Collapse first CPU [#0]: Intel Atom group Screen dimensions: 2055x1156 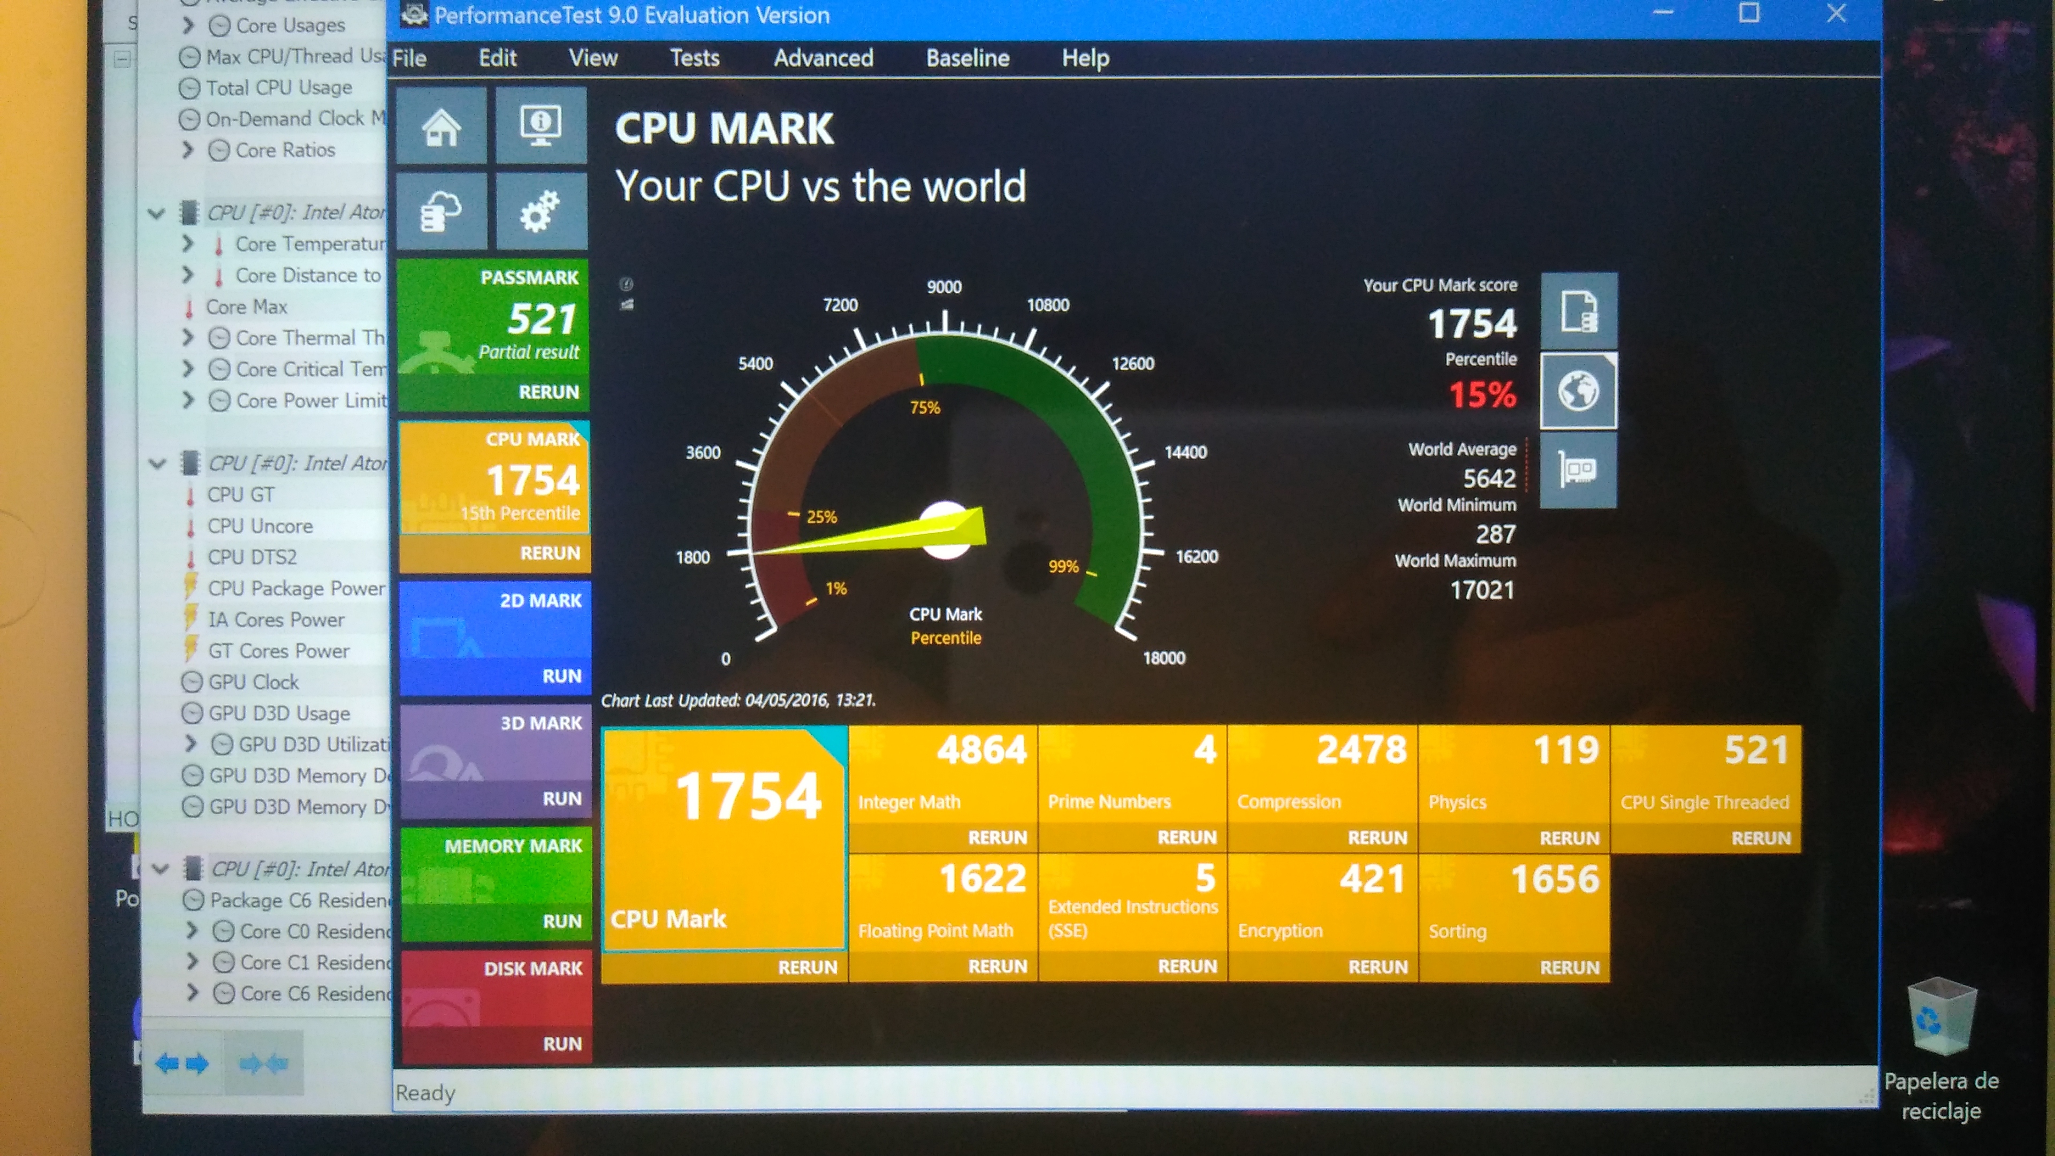coord(156,213)
